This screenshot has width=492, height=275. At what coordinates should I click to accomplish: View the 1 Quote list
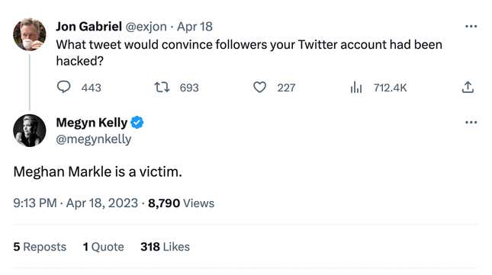coord(103,247)
